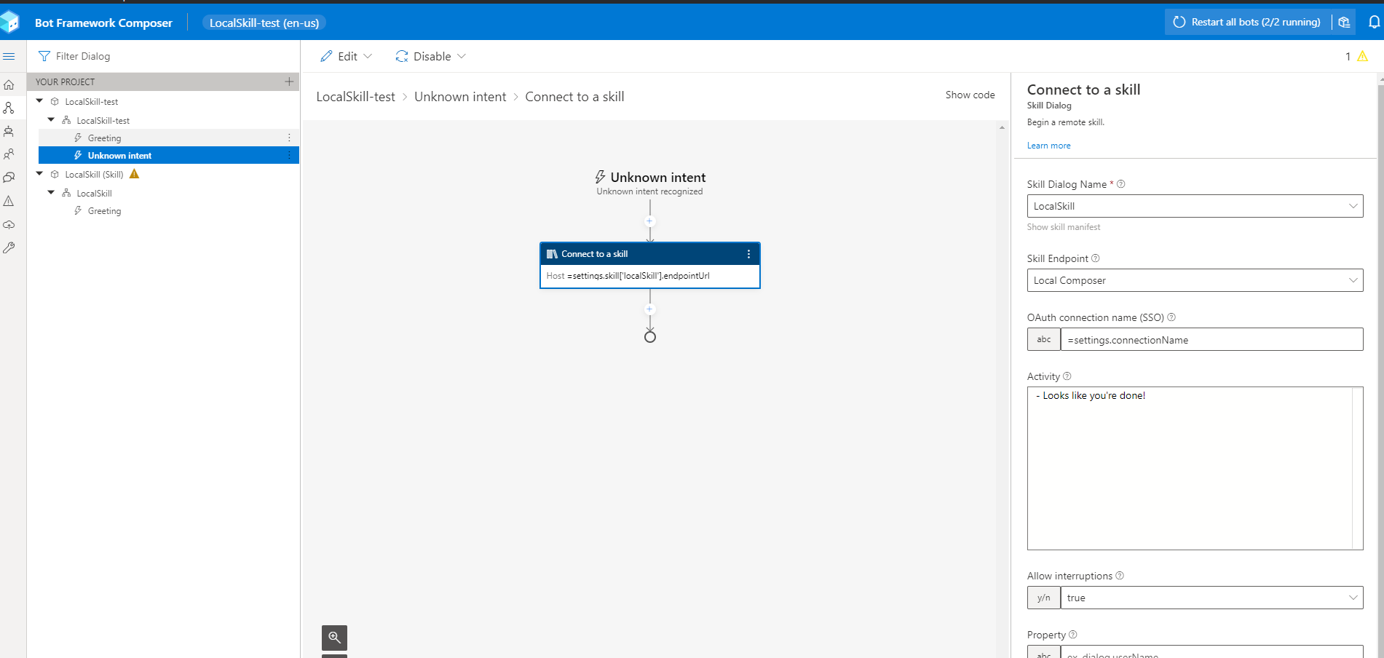Screen dimensions: 1384x658
Task: Open the Diagnostics warning panel
Action: click(x=9, y=200)
